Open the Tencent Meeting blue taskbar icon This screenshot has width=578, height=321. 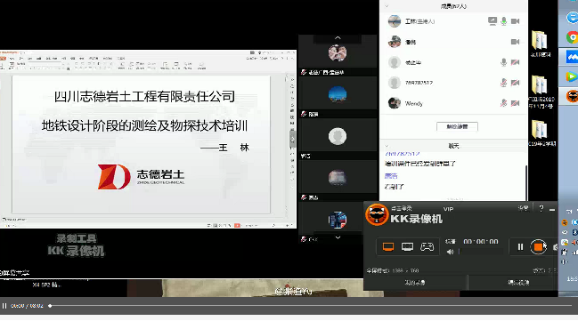572,57
